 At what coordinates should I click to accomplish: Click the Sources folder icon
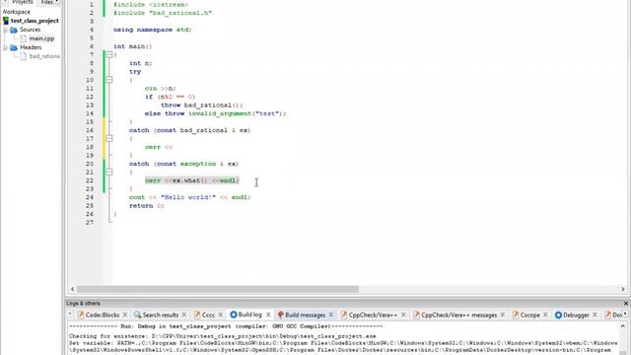[x=14, y=30]
